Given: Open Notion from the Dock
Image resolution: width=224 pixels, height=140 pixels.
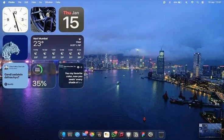Looking at the screenshot, I should click(136, 135).
